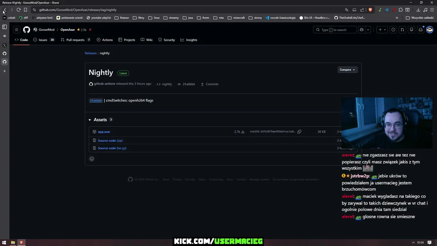Open the Windows Start button
The width and height of the screenshot is (437, 246).
click(x=4, y=243)
